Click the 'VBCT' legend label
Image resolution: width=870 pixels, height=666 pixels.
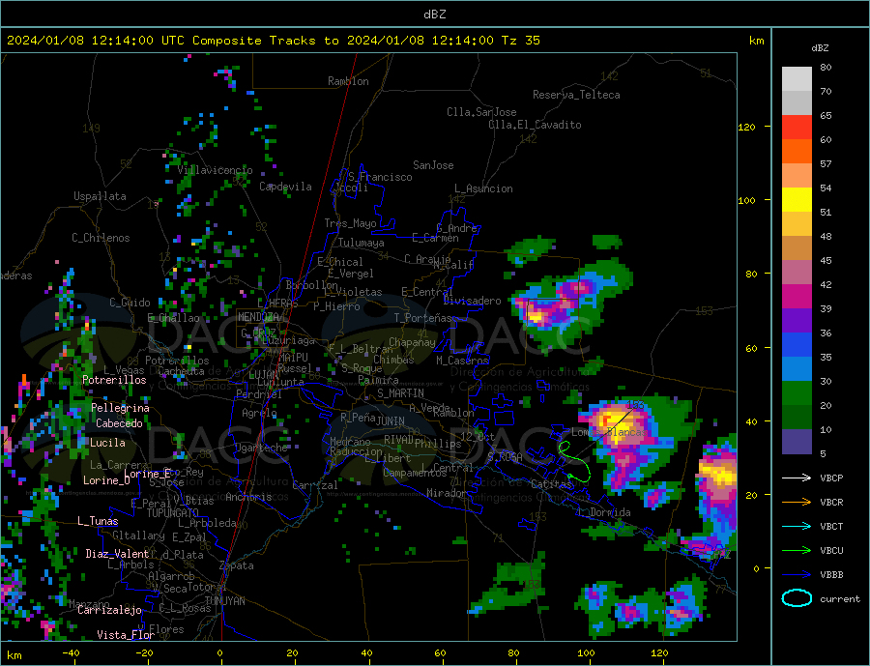tap(831, 526)
